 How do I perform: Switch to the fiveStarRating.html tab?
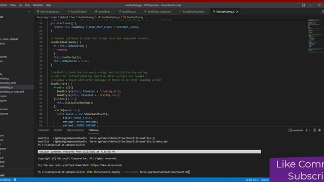pos(192,12)
